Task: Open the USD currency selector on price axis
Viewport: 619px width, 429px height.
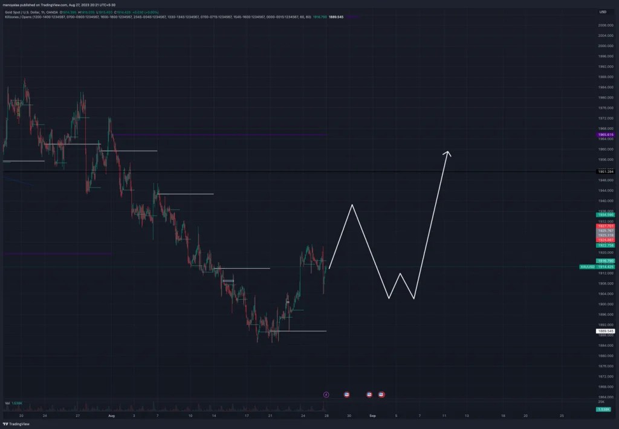Action: (603, 12)
